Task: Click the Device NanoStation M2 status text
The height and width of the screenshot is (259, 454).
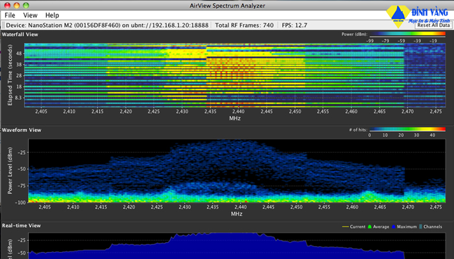Action: point(107,25)
